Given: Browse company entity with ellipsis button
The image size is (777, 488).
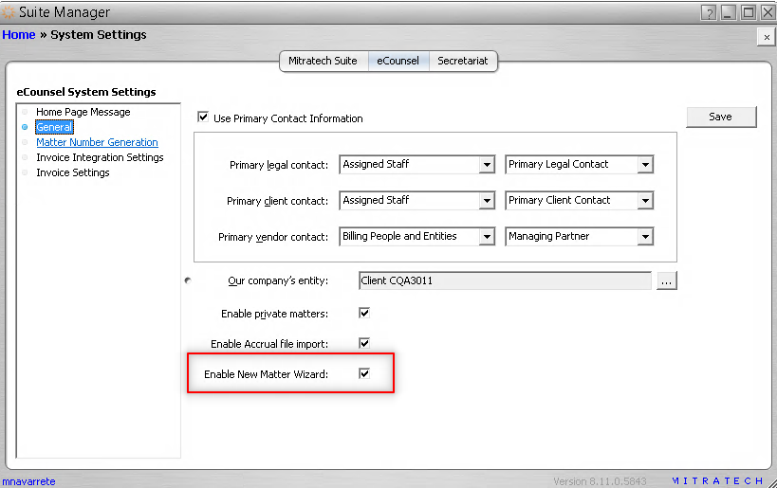Looking at the screenshot, I should coord(667,280).
